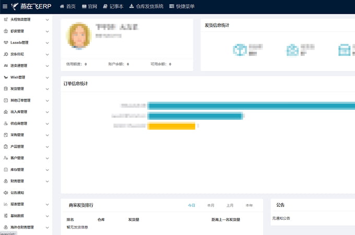Click the user avatar picture

pyautogui.click(x=79, y=36)
